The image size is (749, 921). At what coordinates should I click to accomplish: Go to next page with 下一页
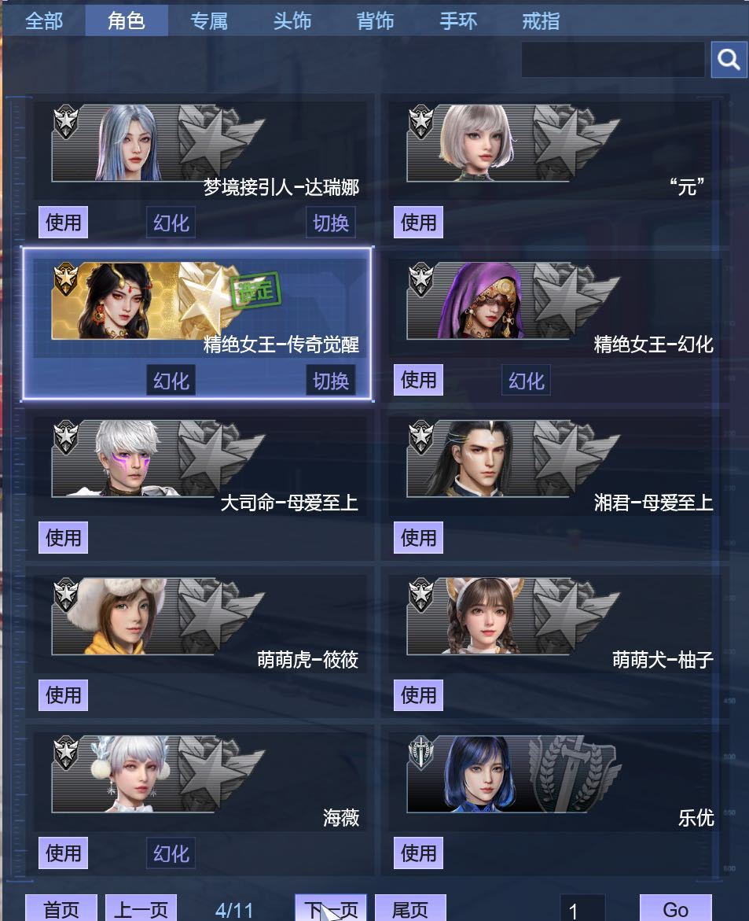click(330, 908)
